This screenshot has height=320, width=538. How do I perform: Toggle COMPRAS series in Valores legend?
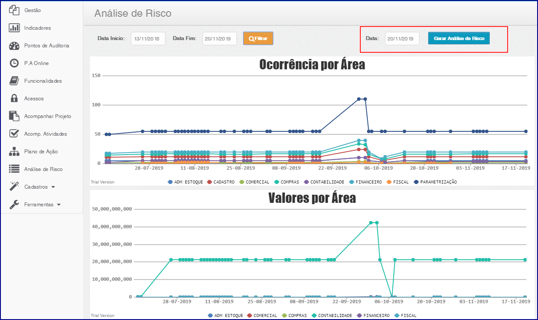pos(293,316)
